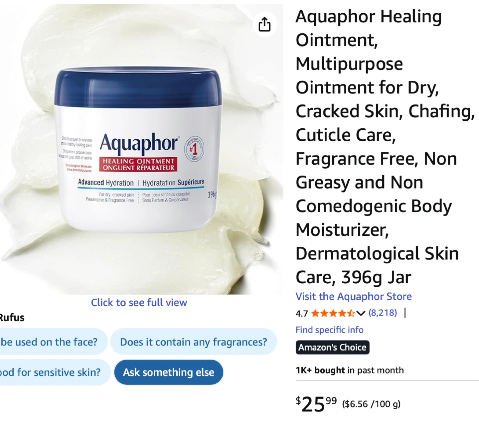The height and width of the screenshot is (426, 479).
Task: Click the Find specific info link
Action: click(x=329, y=330)
